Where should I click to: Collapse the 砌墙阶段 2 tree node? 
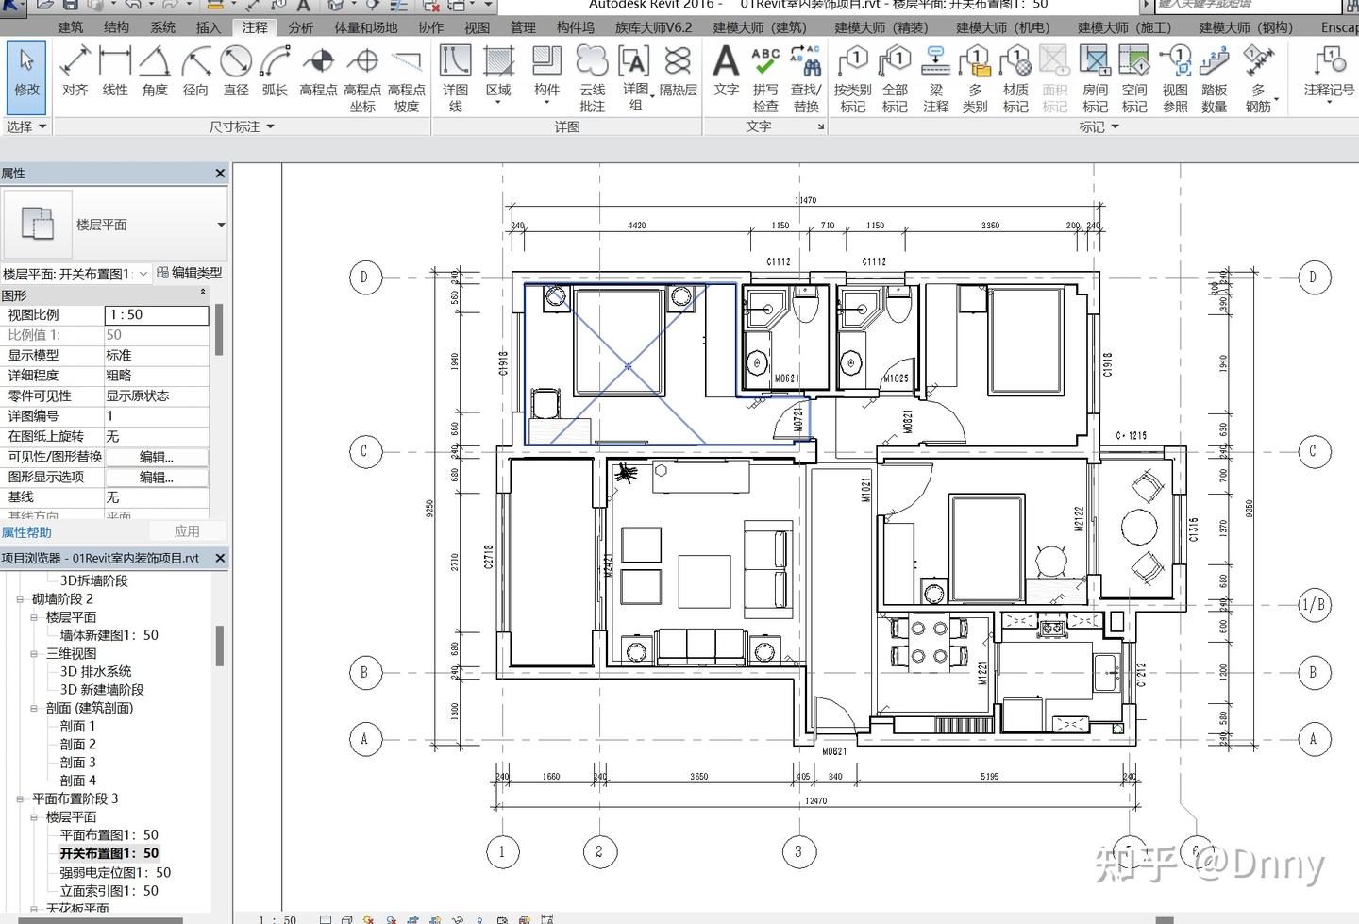click(20, 599)
